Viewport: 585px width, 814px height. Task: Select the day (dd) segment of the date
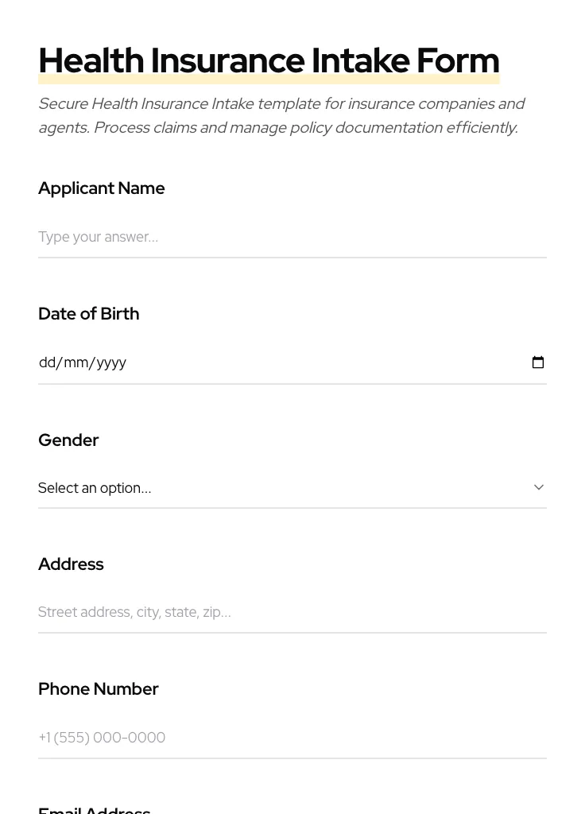[x=47, y=362]
